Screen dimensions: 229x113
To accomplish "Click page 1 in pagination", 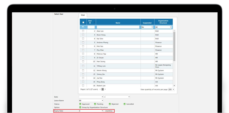I will click(x=102, y=89).
